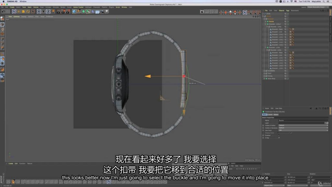Expand the NUMBERS group in Object Manager
332x187 pixels.
pos(264,71)
